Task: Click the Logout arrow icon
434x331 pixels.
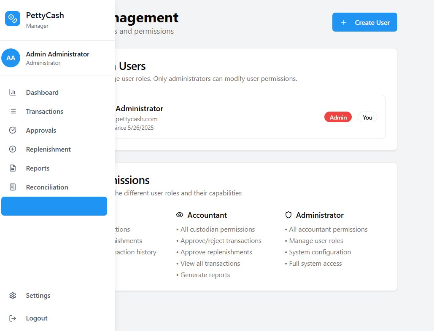Action: 13,318
